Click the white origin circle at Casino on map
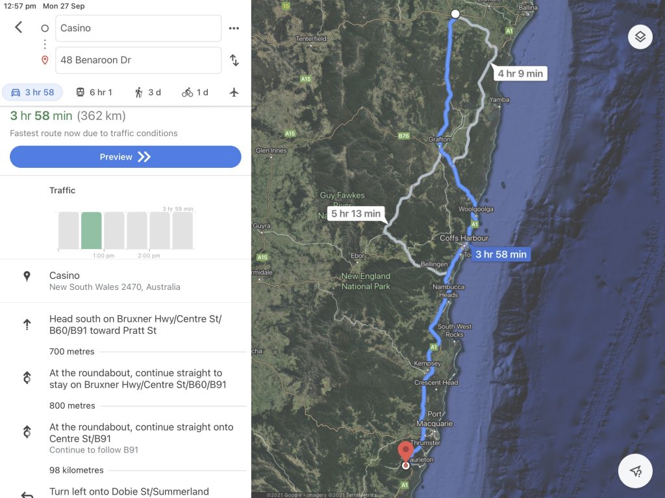Image resolution: width=665 pixels, height=498 pixels. [x=455, y=14]
